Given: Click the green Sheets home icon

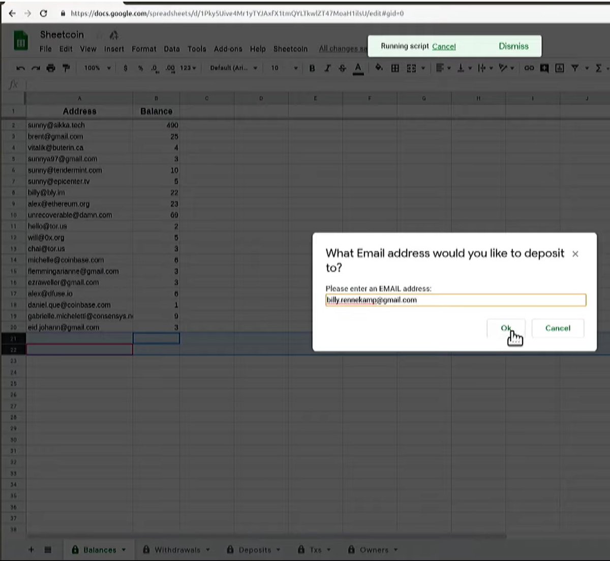Looking at the screenshot, I should click(21, 41).
